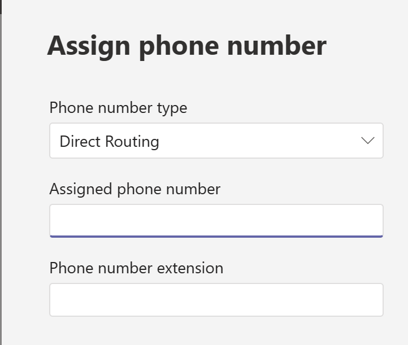
Task: Place cursor in the highlighted phone number box
Action: coord(216,220)
